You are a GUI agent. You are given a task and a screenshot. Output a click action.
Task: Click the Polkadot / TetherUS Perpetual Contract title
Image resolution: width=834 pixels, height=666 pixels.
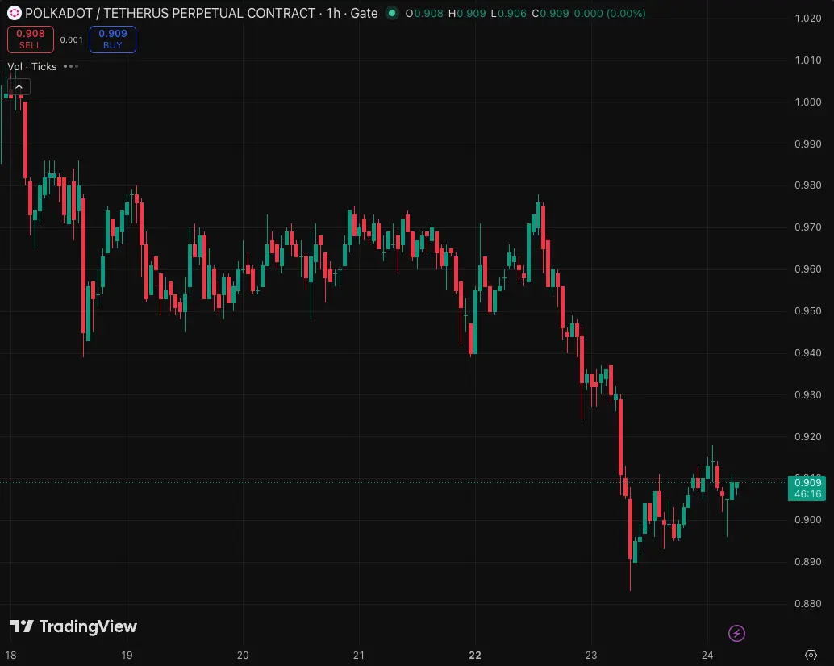tap(170, 13)
